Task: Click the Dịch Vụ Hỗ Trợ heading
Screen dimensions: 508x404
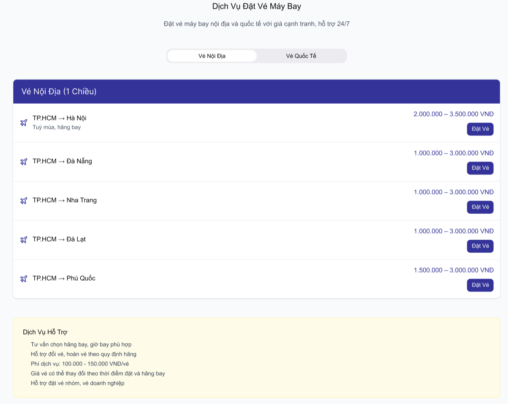Action: pyautogui.click(x=45, y=332)
